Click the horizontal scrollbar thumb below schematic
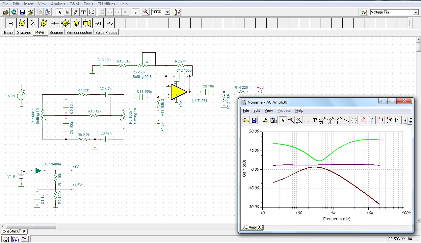The image size is (421, 243). [31, 226]
